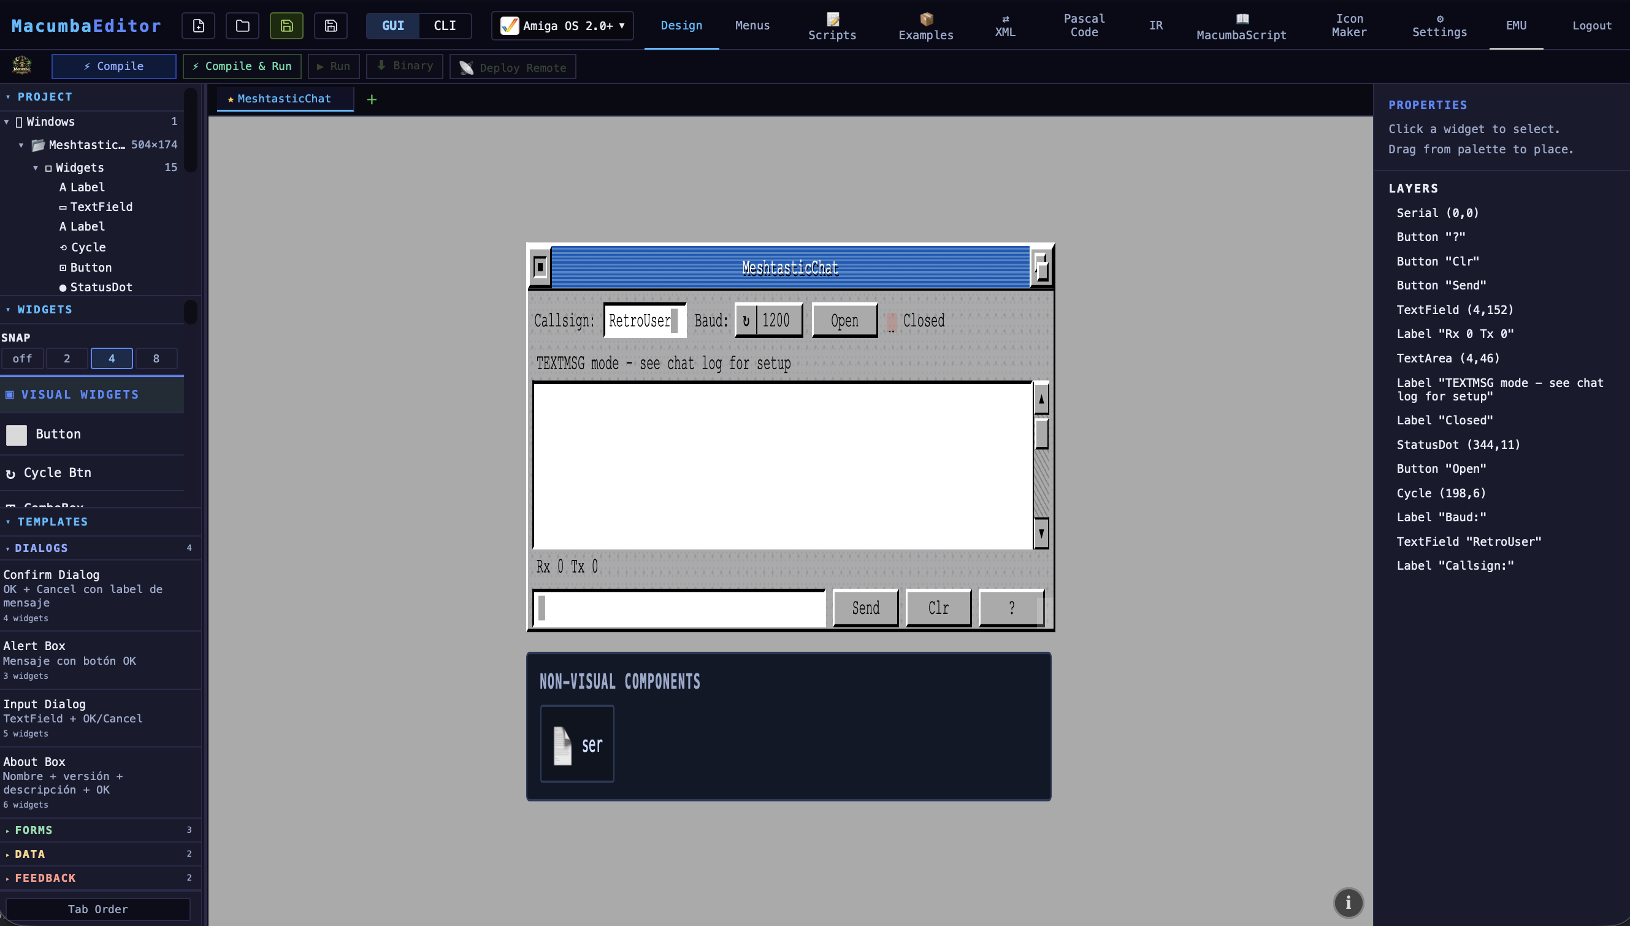Image resolution: width=1630 pixels, height=926 pixels.
Task: Click the save-as floppy icon
Action: 331,25
